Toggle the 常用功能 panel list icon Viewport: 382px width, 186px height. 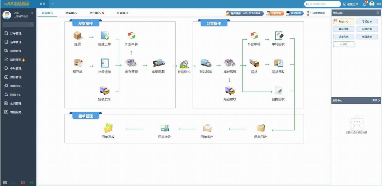tap(378, 13)
